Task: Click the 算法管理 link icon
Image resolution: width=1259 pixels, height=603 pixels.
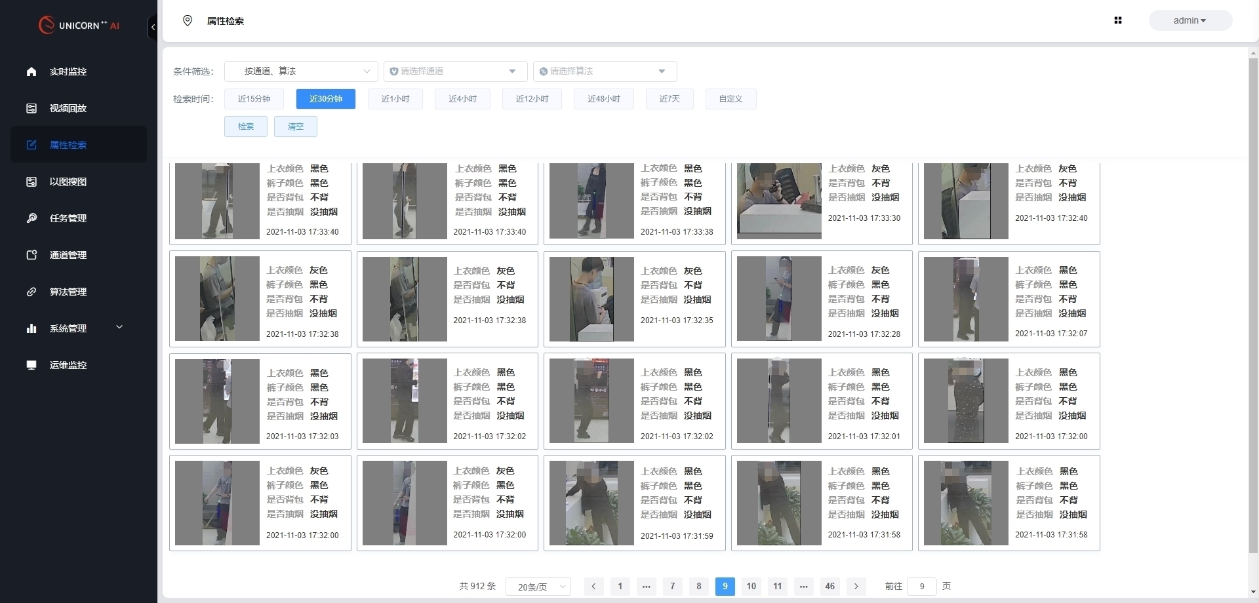Action: pyautogui.click(x=31, y=292)
